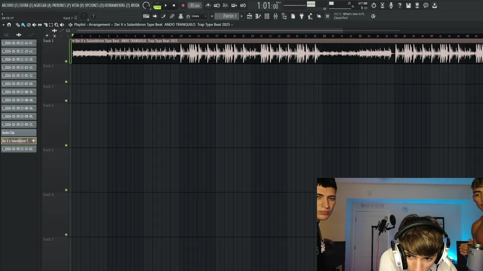483x271 pixels.
Task: Open the playlist options menu arrow
Action: (3, 25)
